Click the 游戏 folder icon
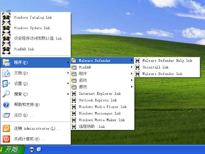Screen dimensions: 205x154 pos(74,87)
